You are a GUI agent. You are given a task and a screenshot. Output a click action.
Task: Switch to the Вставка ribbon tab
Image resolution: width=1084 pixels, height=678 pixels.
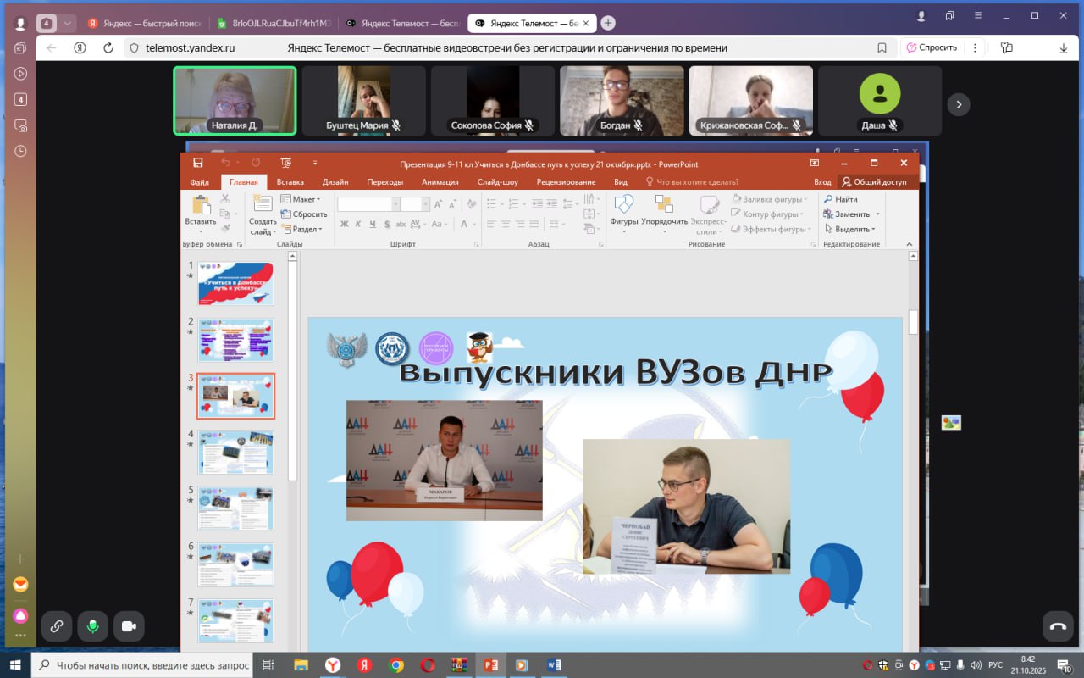[290, 182]
